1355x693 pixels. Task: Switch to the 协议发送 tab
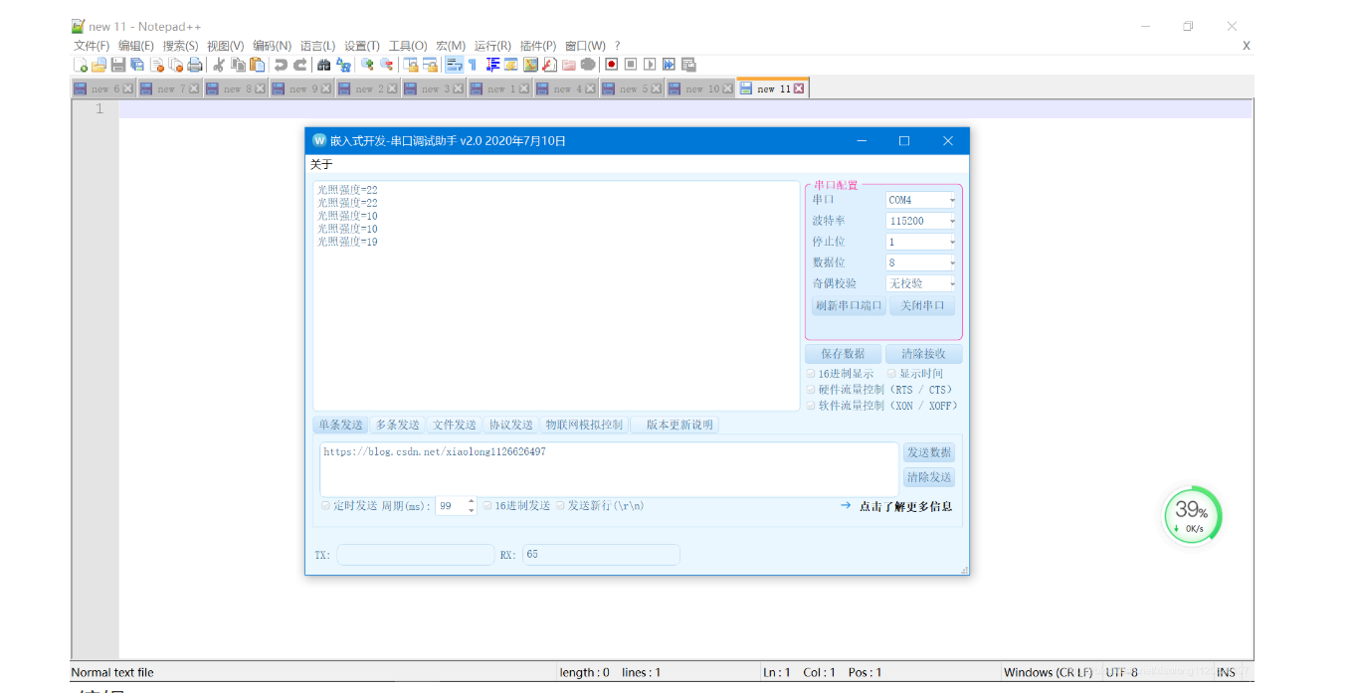[x=511, y=425]
